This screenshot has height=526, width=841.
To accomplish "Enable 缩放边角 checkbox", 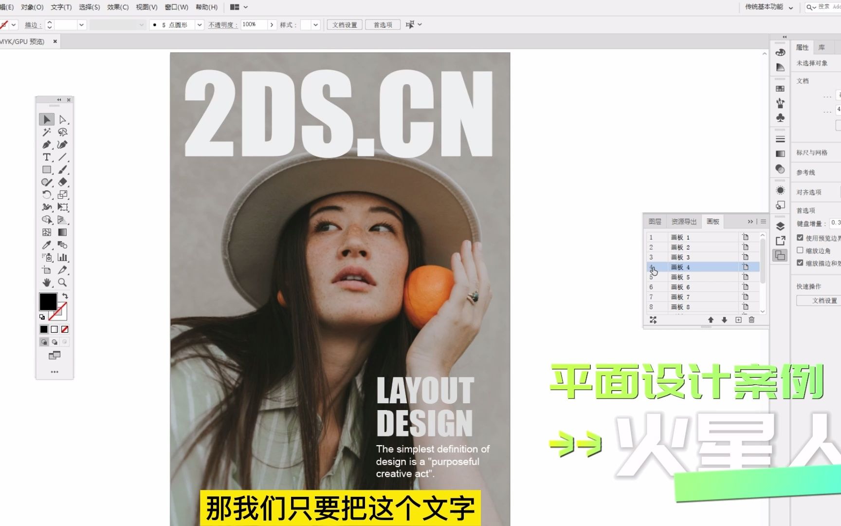I will tap(800, 250).
